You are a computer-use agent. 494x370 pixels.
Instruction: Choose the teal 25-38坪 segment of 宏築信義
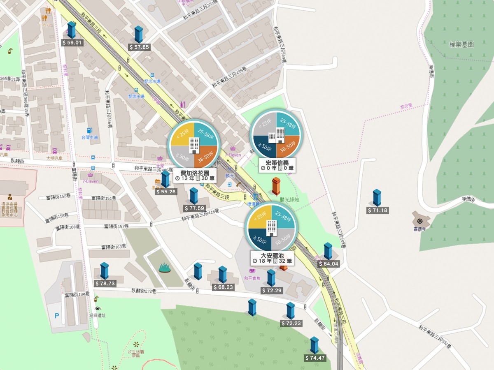288,124
